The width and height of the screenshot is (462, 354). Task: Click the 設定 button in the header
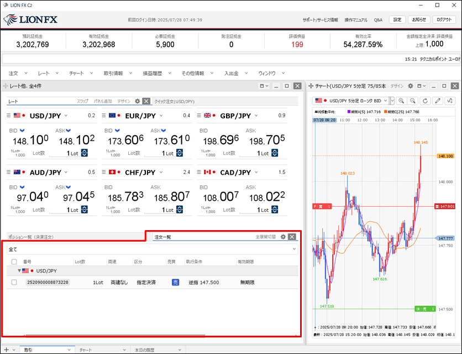pyautogui.click(x=397, y=19)
